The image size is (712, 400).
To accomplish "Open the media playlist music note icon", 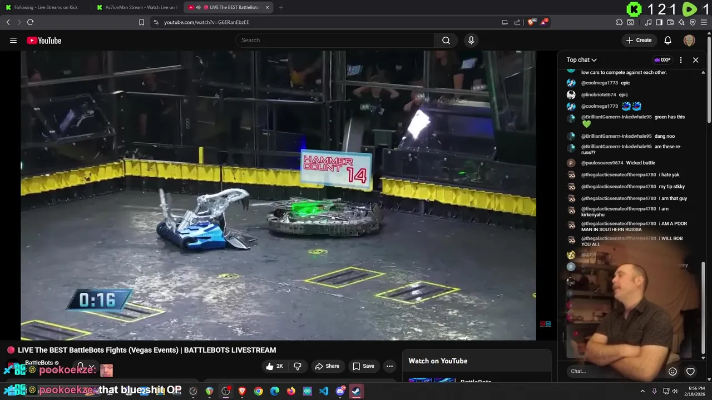I will point(648,22).
